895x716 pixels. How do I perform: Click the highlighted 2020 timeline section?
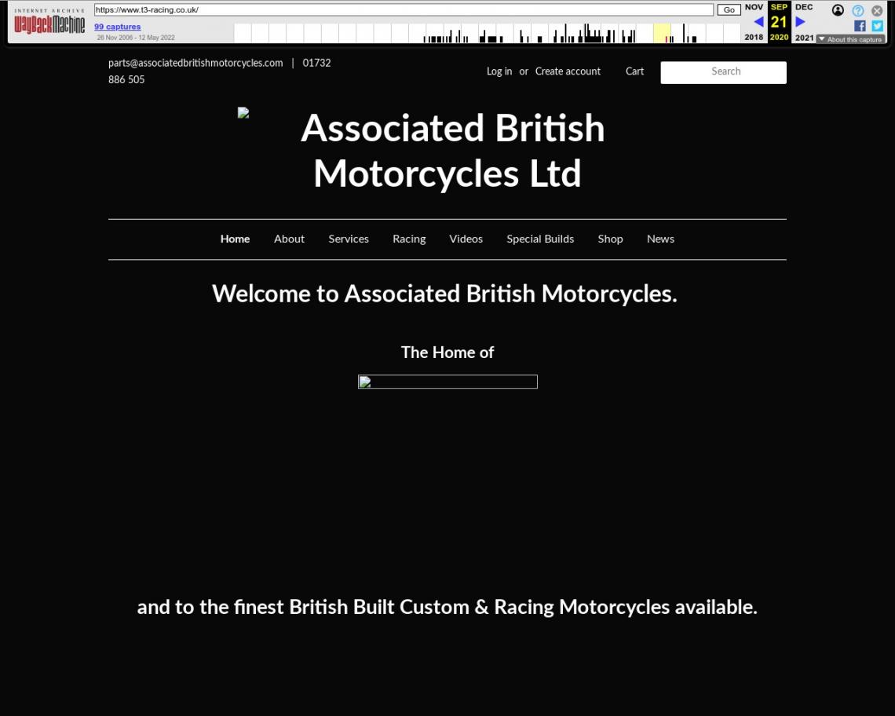(x=662, y=33)
